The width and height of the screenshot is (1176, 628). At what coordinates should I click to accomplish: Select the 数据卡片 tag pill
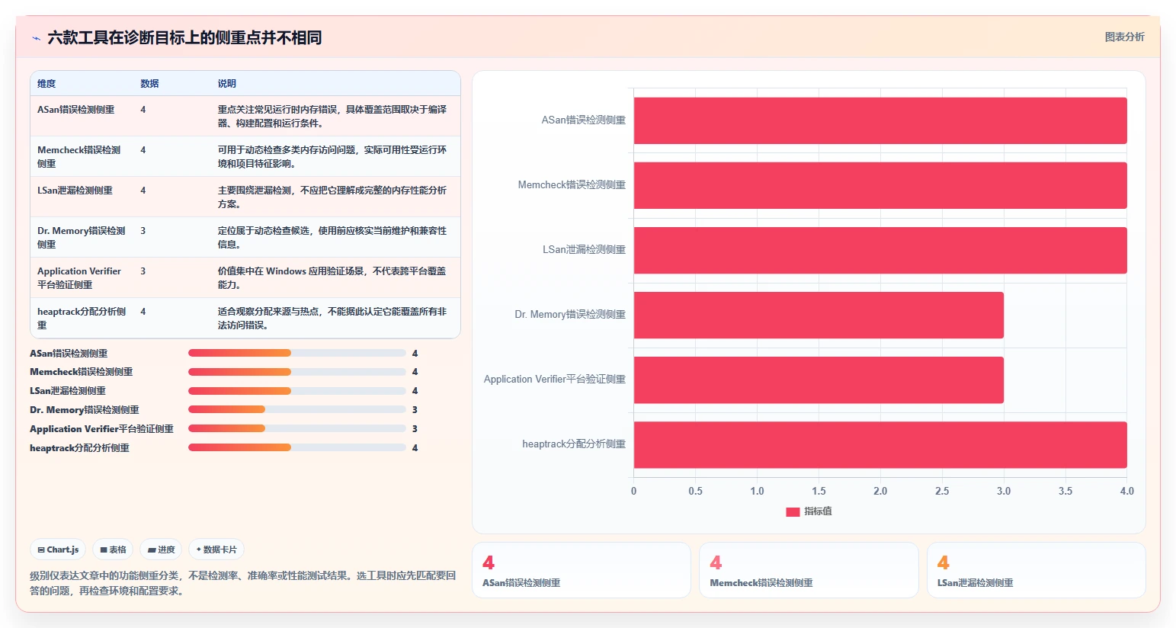(x=216, y=549)
